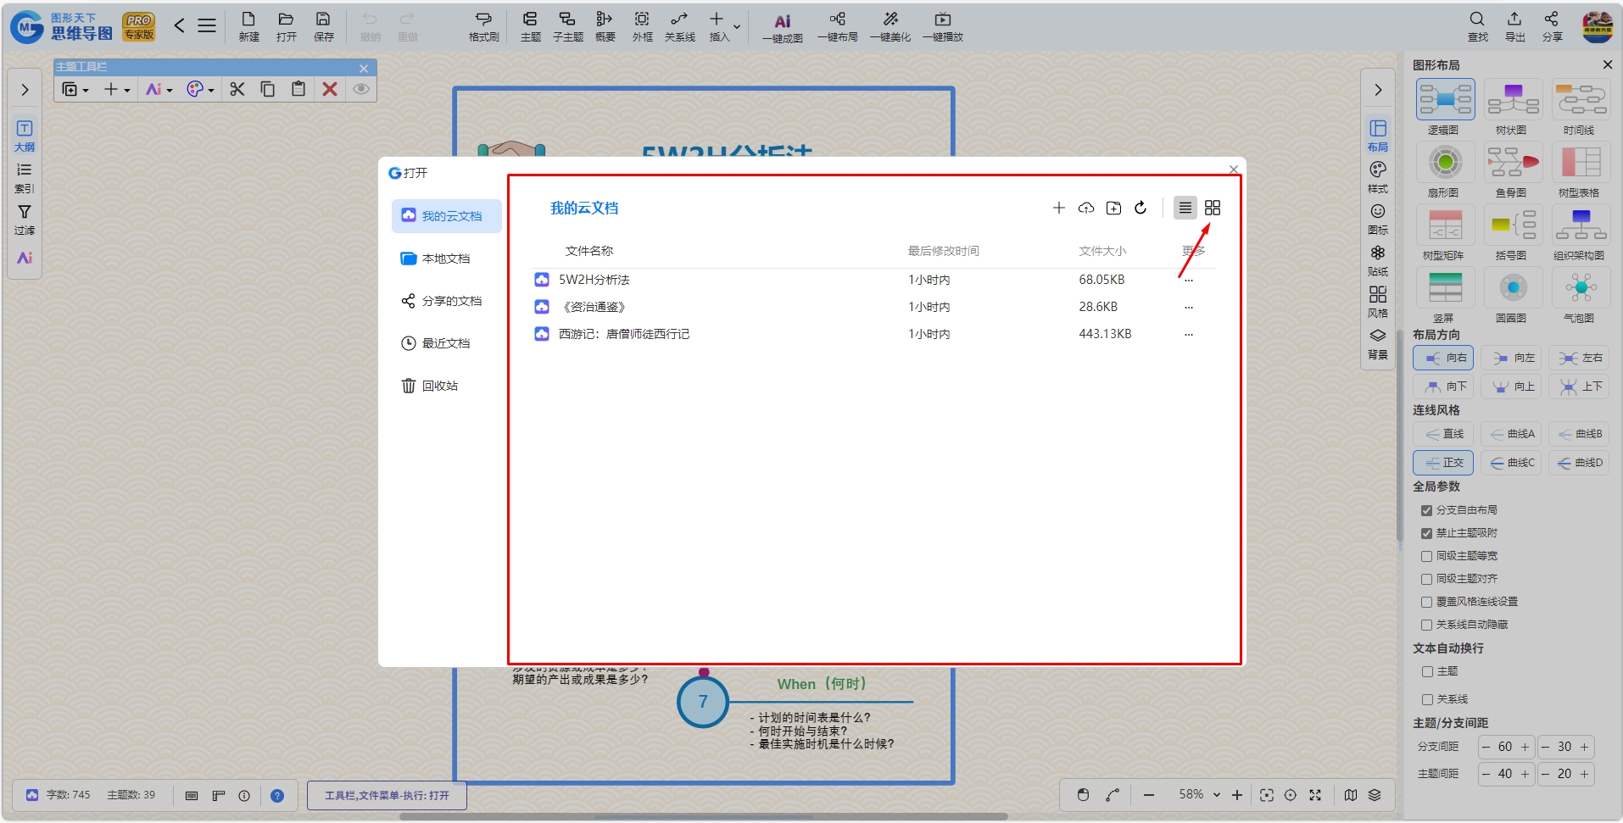
Task: Select 我的云文档 in open dialog
Action: (447, 216)
